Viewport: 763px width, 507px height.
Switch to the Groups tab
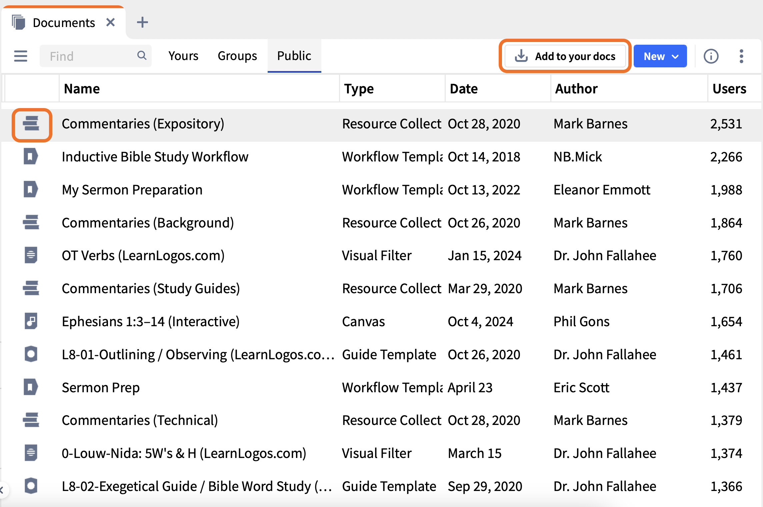pyautogui.click(x=237, y=56)
